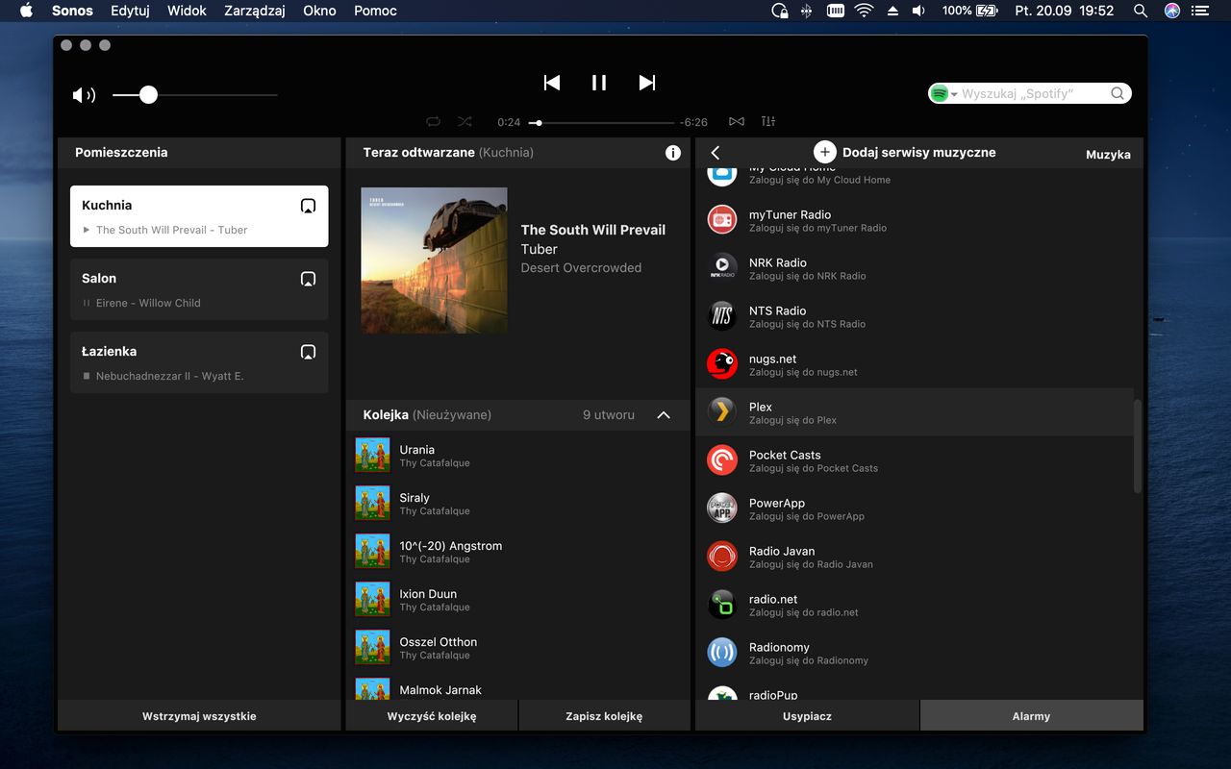Open the Sonos application menu
This screenshot has width=1231, height=769.
coord(72,11)
